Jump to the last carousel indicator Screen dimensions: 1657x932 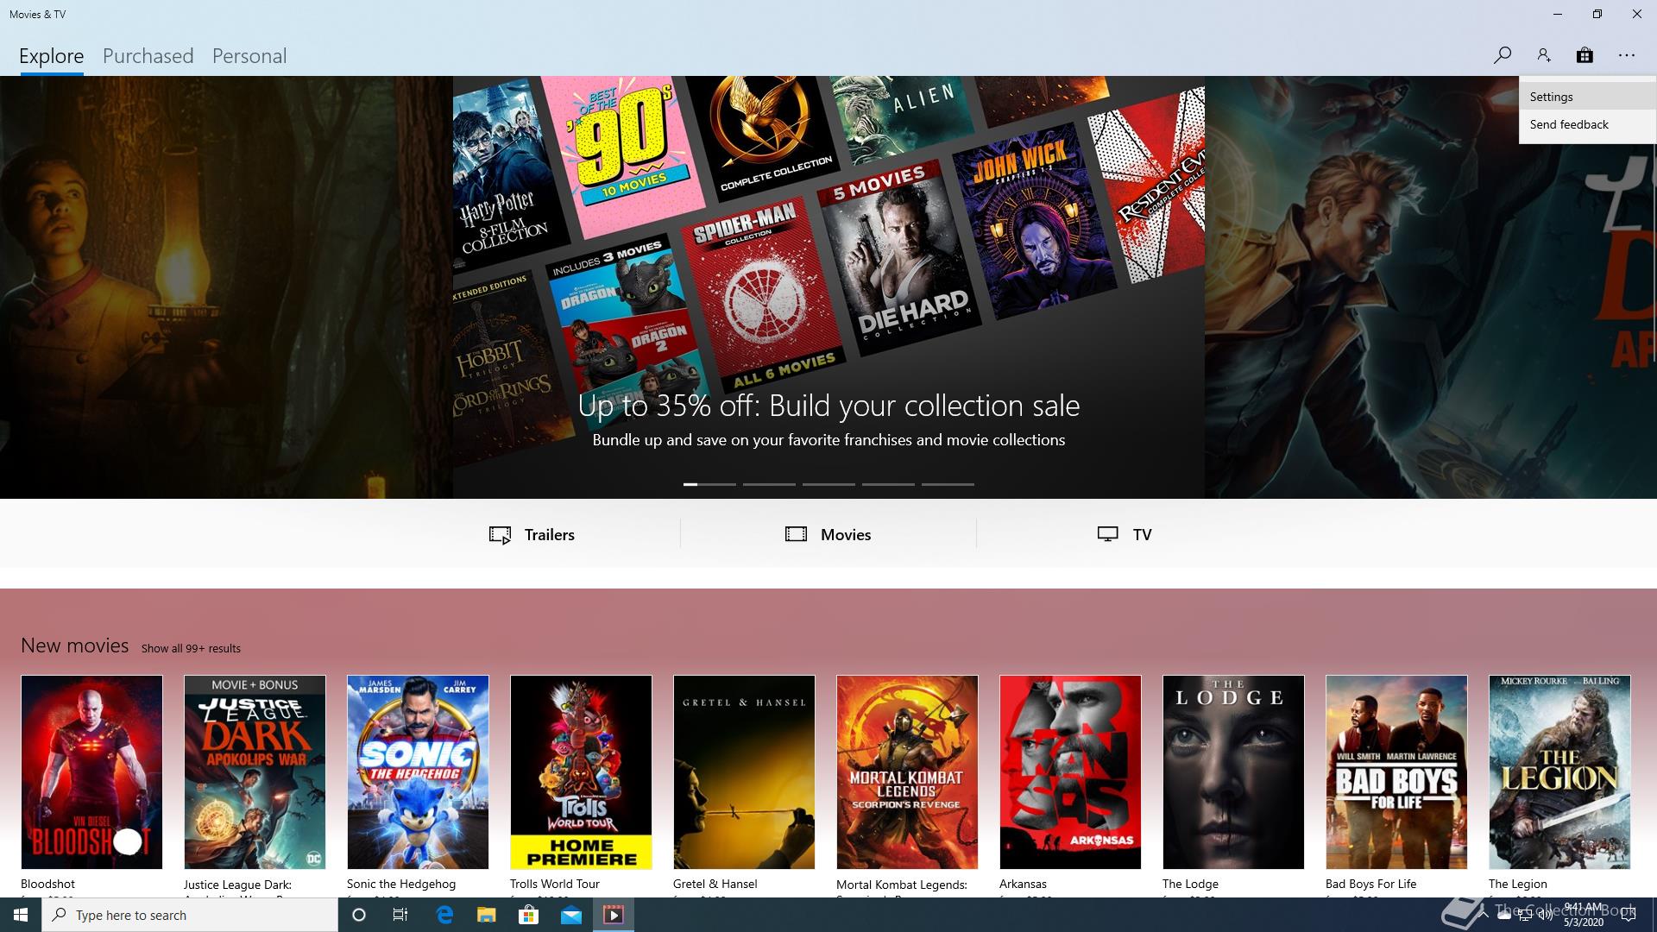948,484
